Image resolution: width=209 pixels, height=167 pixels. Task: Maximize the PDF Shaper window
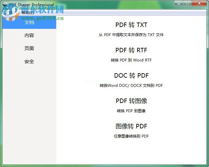187,3
